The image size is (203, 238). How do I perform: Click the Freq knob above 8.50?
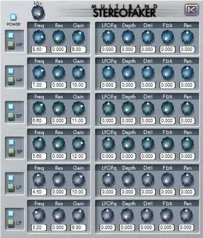pos(39,37)
